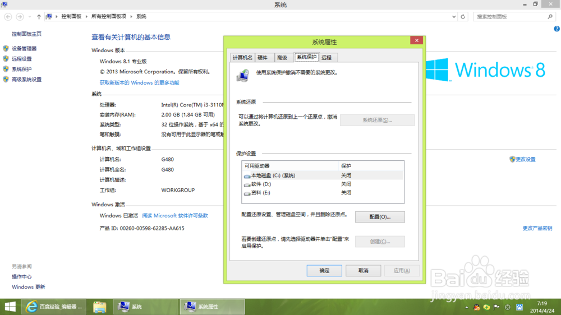Open 阅读 Microsoft 软件许可条款 link

click(x=175, y=216)
